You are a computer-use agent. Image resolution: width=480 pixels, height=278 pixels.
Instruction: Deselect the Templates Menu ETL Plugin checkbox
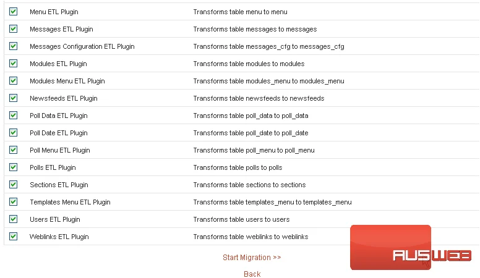point(13,202)
